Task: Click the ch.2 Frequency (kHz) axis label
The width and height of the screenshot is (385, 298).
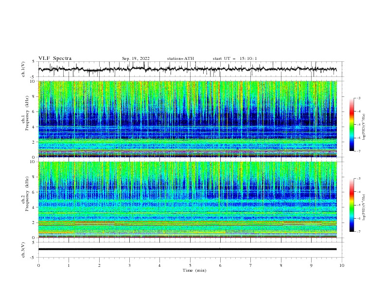Action: click(25, 194)
